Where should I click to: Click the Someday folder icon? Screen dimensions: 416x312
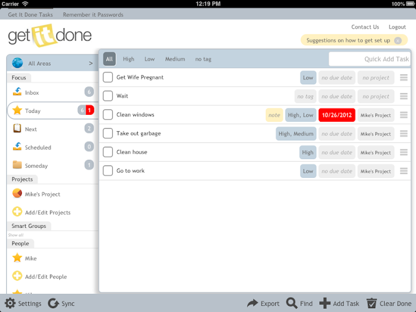click(x=17, y=165)
